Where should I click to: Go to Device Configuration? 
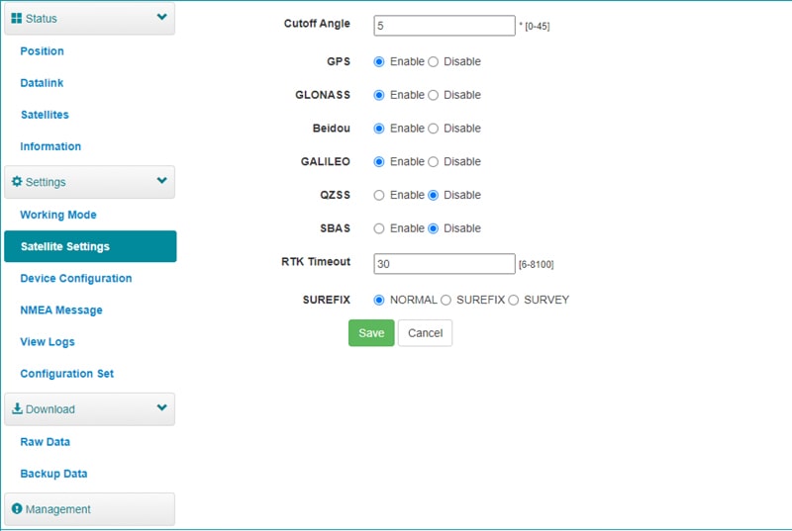(76, 278)
